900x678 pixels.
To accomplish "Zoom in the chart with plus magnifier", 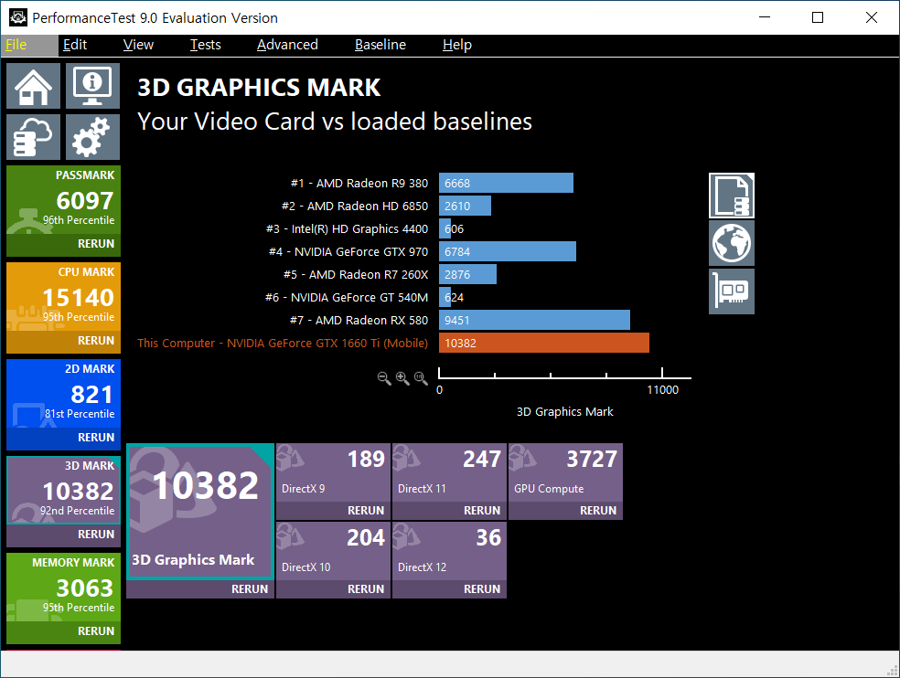I will pos(402,378).
